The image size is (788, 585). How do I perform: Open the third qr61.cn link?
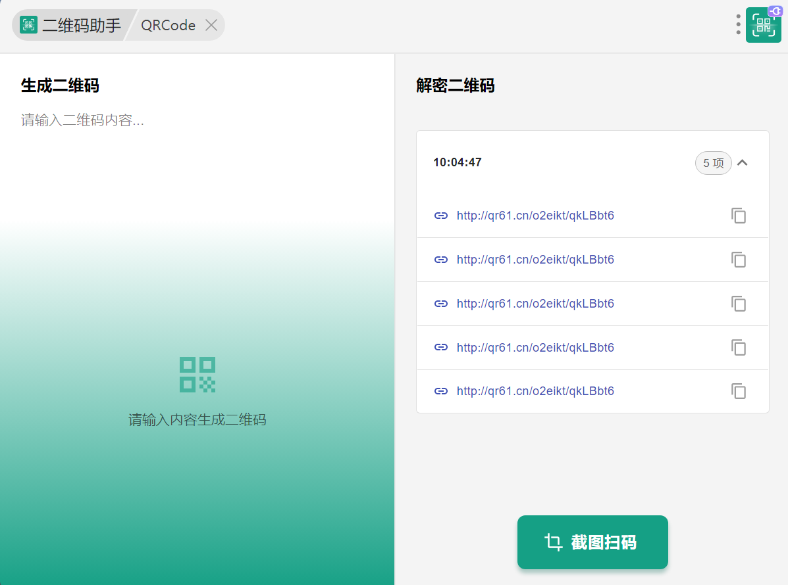(x=535, y=304)
